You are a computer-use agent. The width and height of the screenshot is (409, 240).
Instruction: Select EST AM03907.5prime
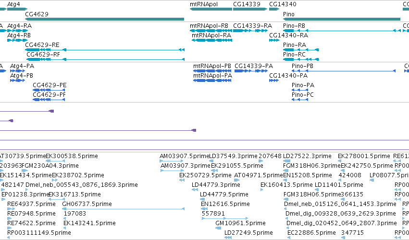click(x=185, y=156)
